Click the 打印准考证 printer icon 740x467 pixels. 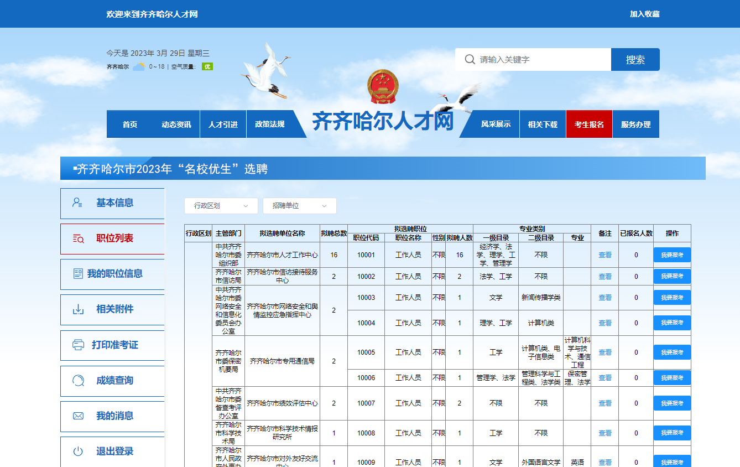tap(78, 345)
